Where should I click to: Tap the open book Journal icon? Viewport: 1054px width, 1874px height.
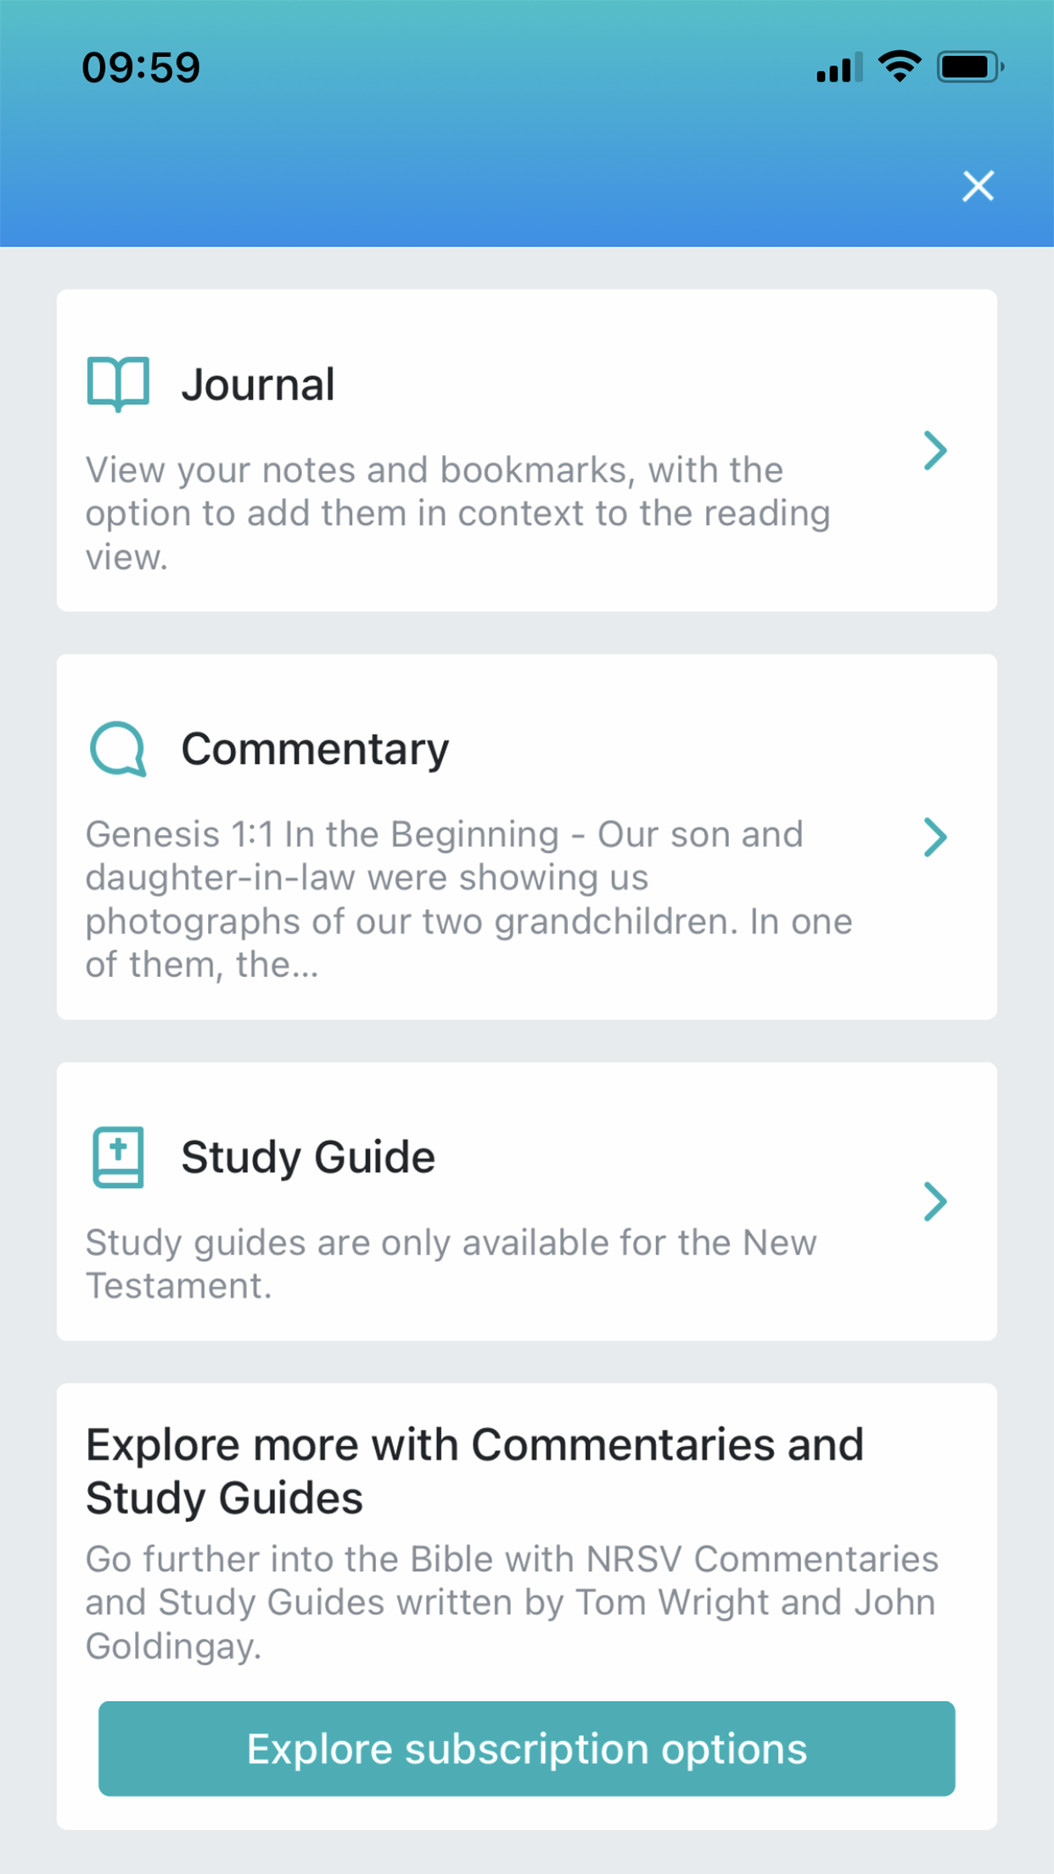(x=118, y=384)
